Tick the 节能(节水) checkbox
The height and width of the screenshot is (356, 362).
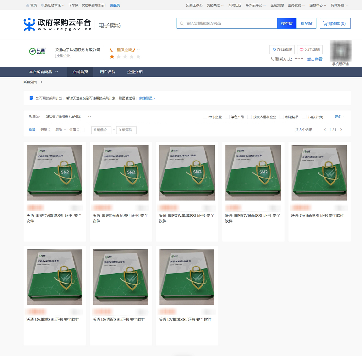coord(304,117)
